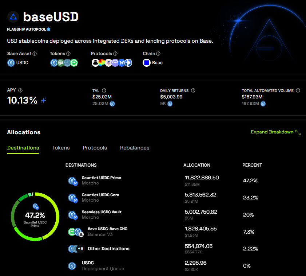Click the Base chain square icon
This screenshot has height=276, width=306.
[x=147, y=63]
